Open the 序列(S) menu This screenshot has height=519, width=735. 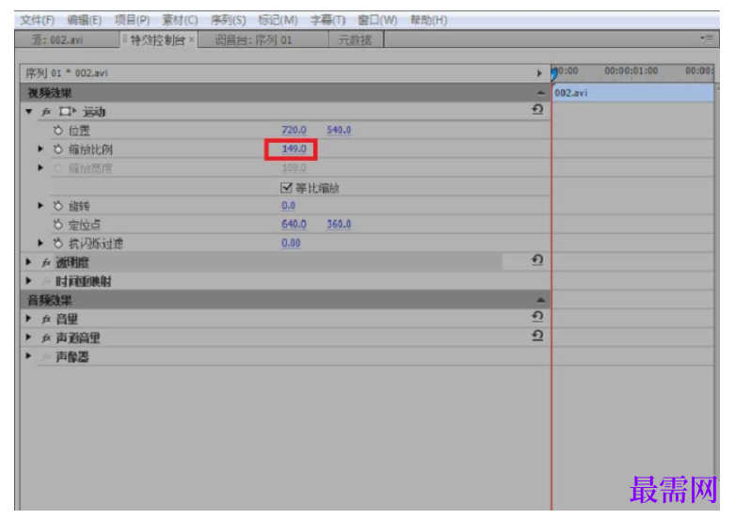tap(229, 21)
